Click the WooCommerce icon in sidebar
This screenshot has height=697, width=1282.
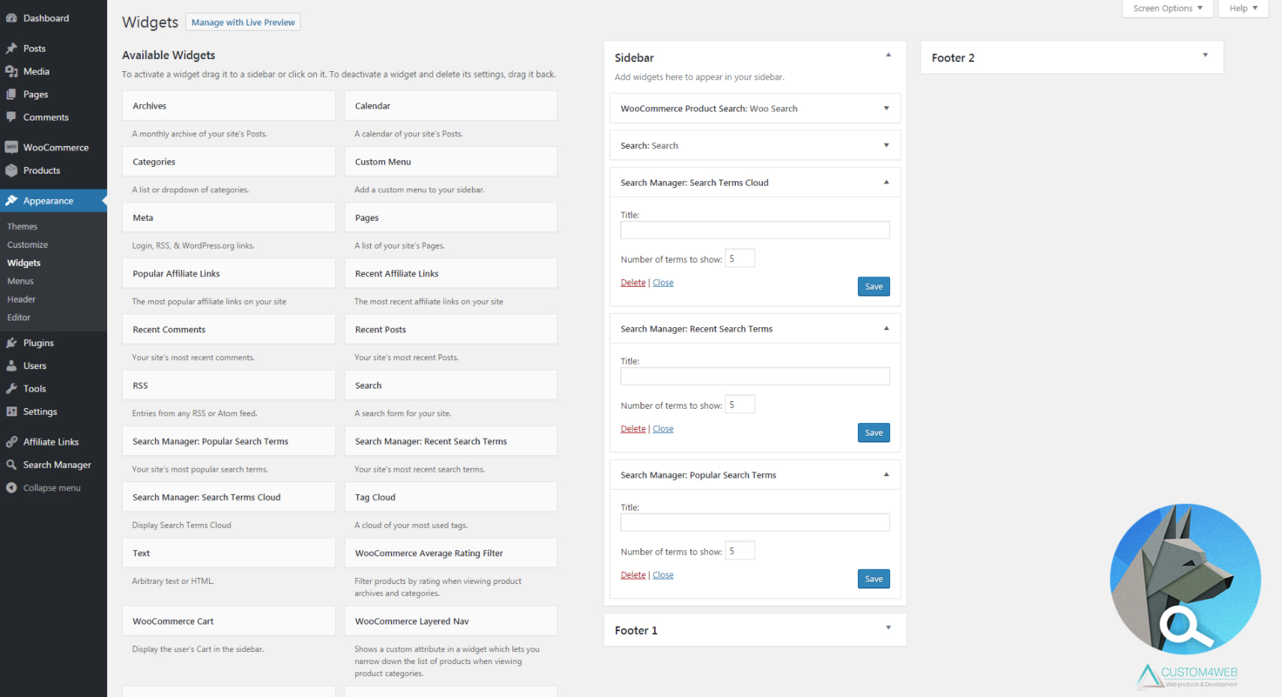tap(11, 147)
